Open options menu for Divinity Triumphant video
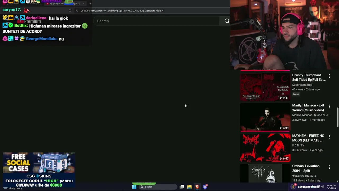The width and height of the screenshot is (339, 191). tap(329, 76)
